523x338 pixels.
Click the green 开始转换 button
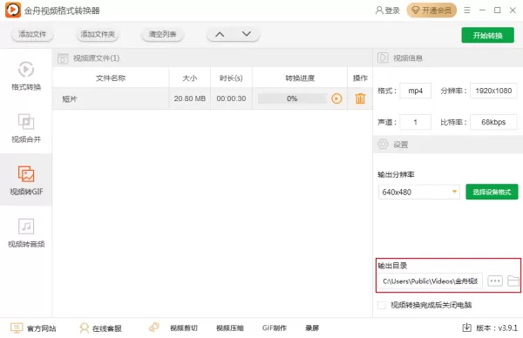[x=487, y=36]
